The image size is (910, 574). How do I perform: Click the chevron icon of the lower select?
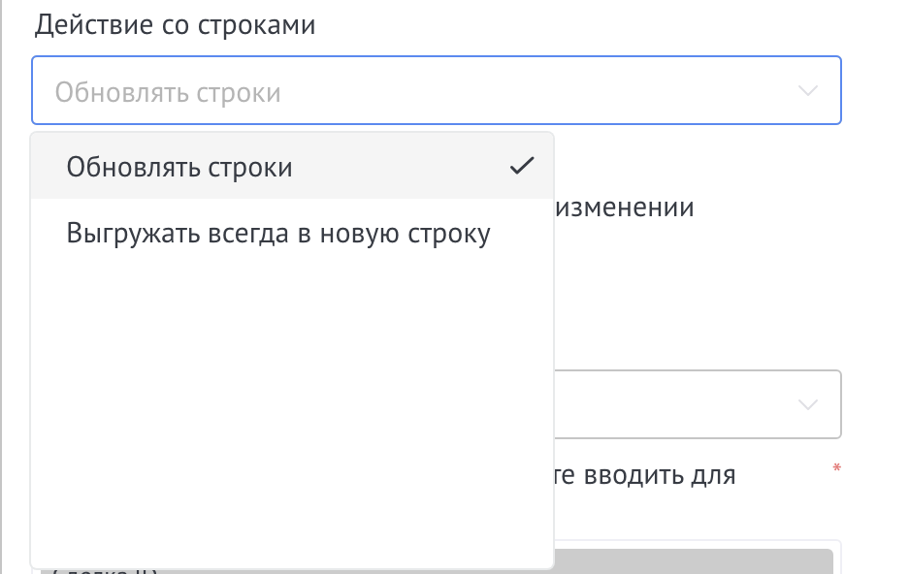807,403
